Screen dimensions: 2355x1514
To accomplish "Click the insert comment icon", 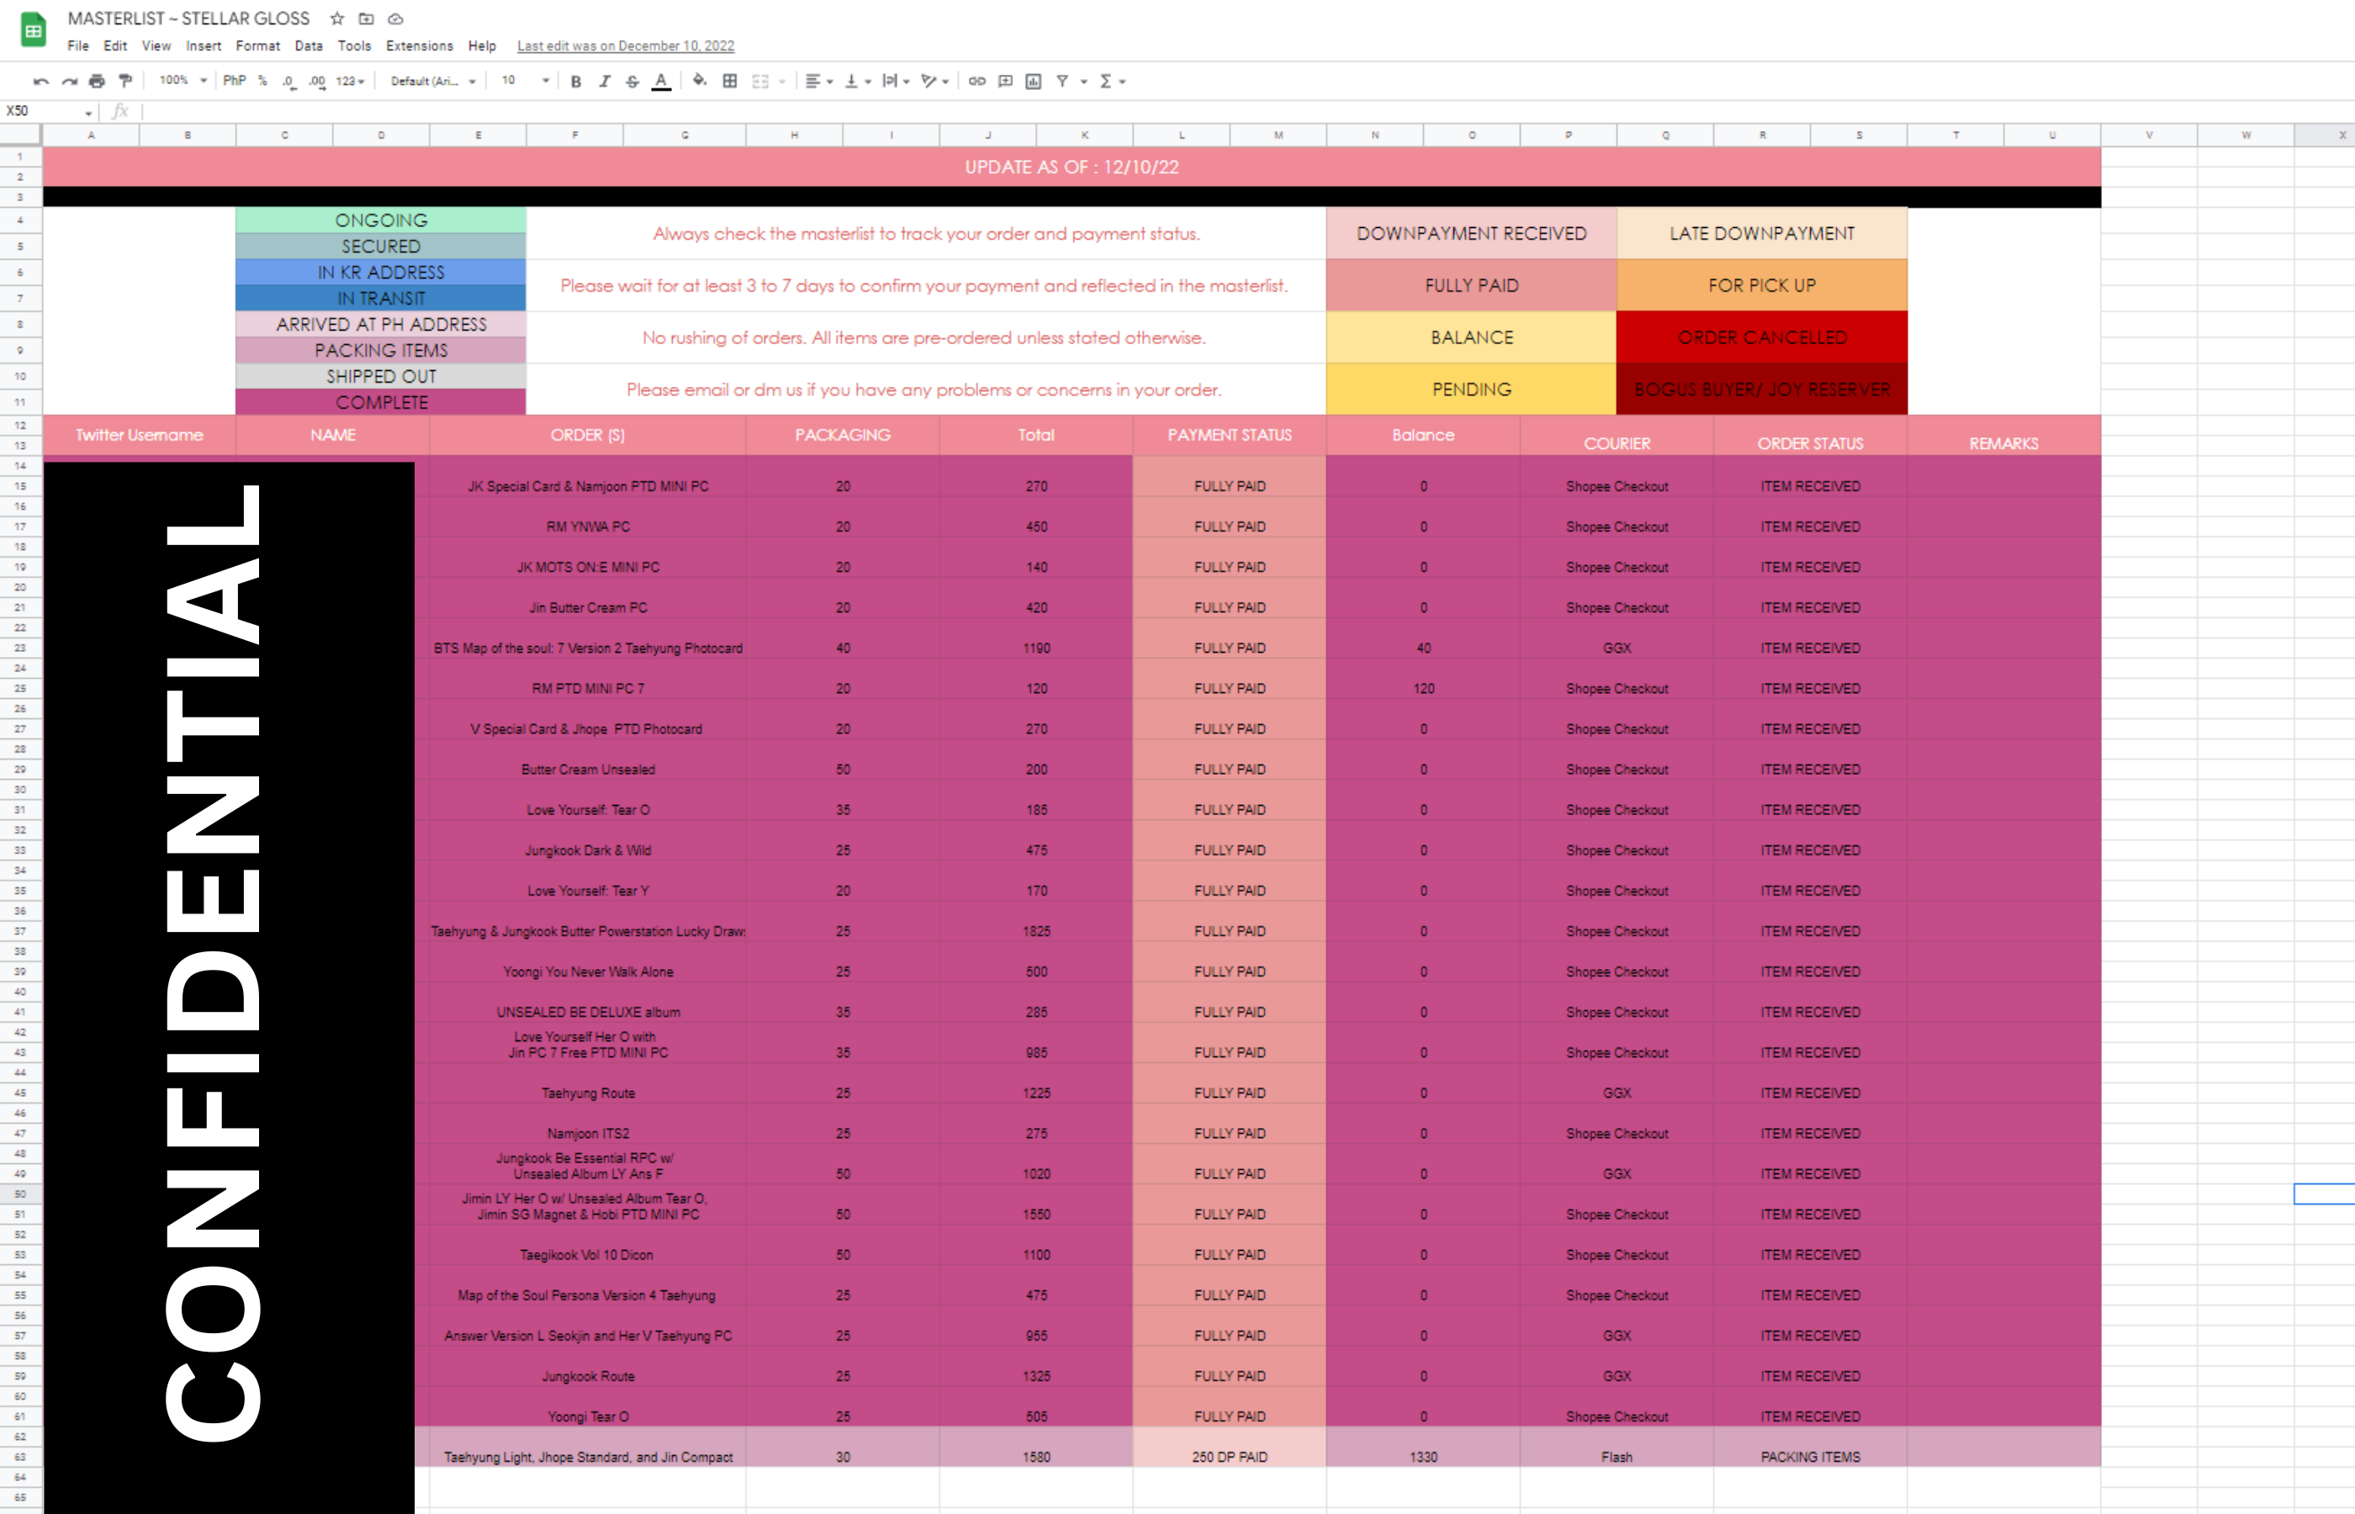I will (1004, 81).
